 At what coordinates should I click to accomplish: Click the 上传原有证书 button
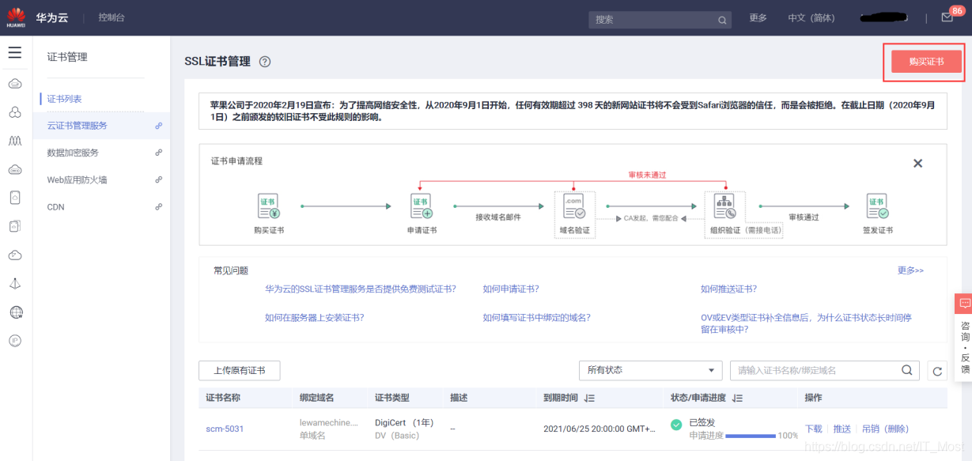(x=240, y=370)
